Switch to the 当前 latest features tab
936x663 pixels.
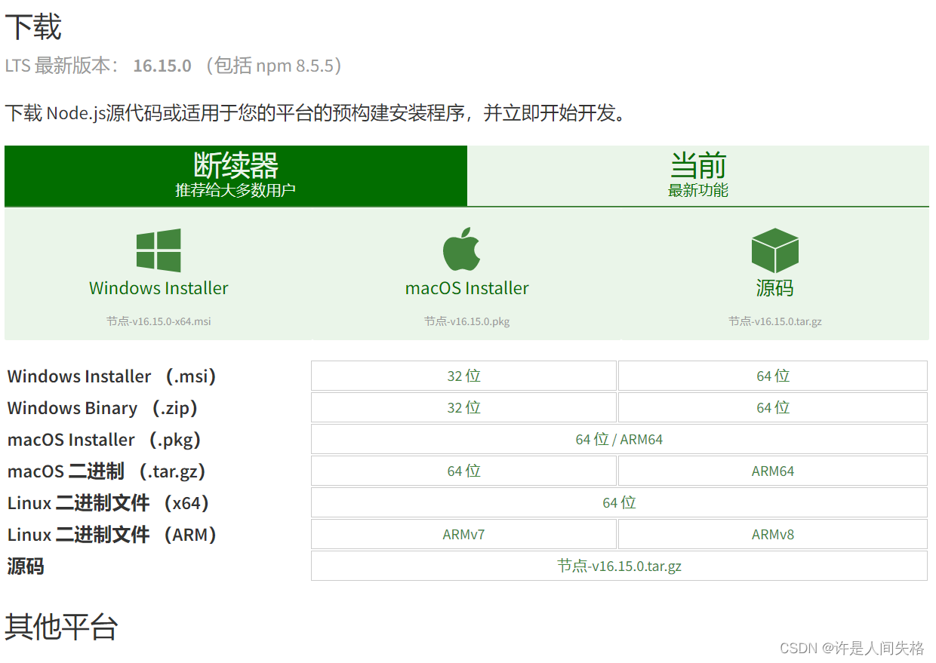click(698, 176)
